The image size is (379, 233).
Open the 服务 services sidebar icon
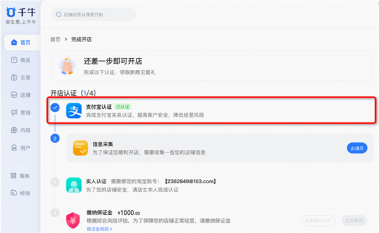[x=13, y=176]
